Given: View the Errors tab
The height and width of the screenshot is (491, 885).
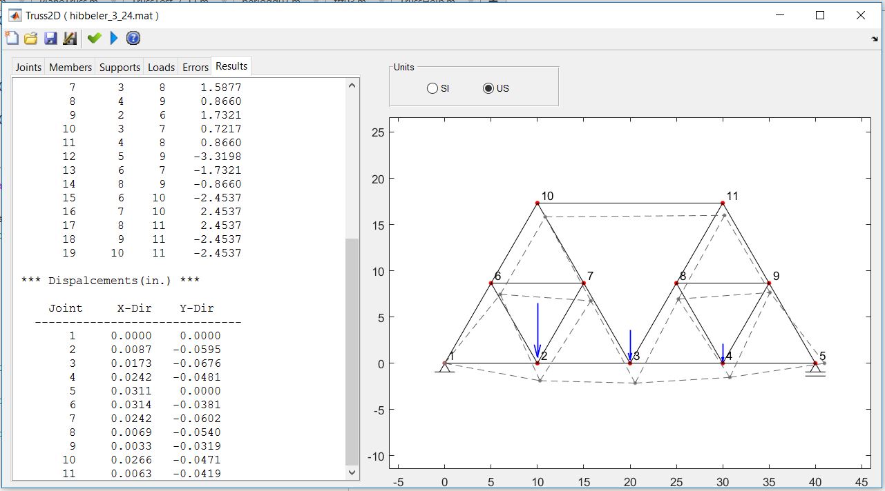Looking at the screenshot, I should pos(195,66).
